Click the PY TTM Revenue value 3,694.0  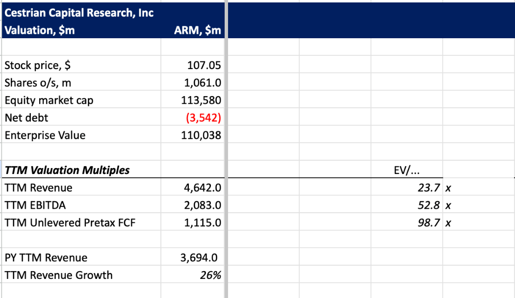[199, 258]
